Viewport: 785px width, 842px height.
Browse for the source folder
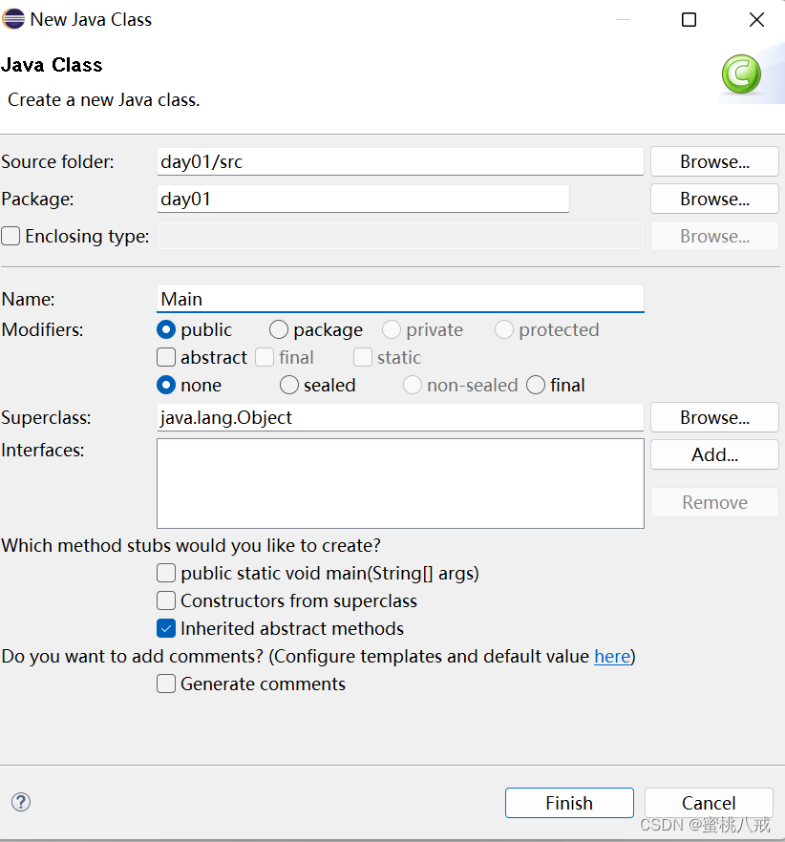pyautogui.click(x=714, y=161)
